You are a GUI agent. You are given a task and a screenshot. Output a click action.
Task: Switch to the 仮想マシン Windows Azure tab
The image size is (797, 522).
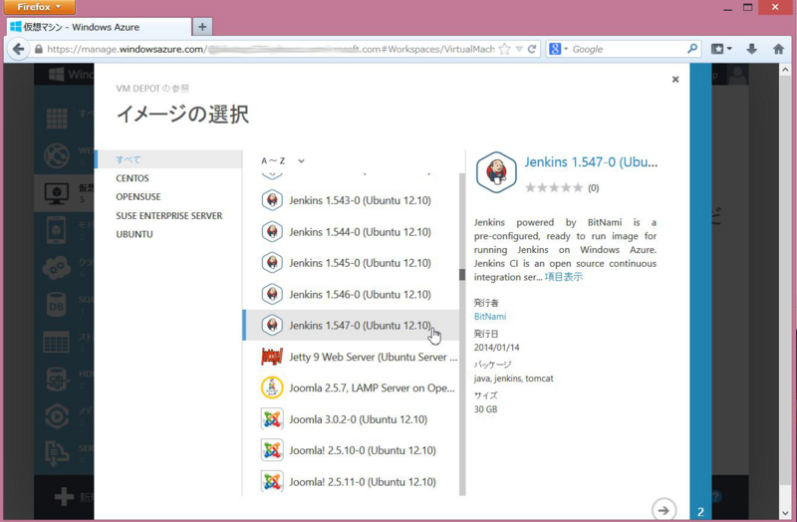99,27
